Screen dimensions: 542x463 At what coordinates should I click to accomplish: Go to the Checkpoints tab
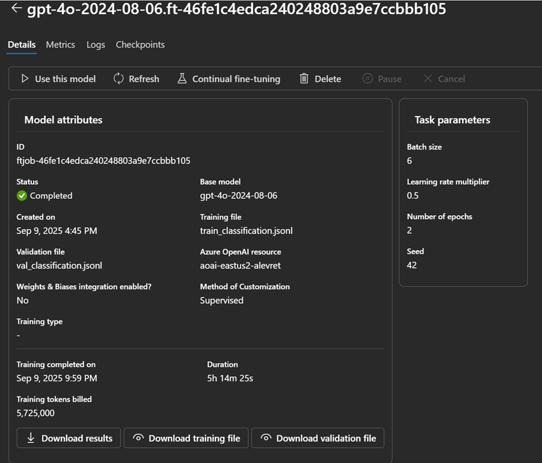pyautogui.click(x=140, y=45)
